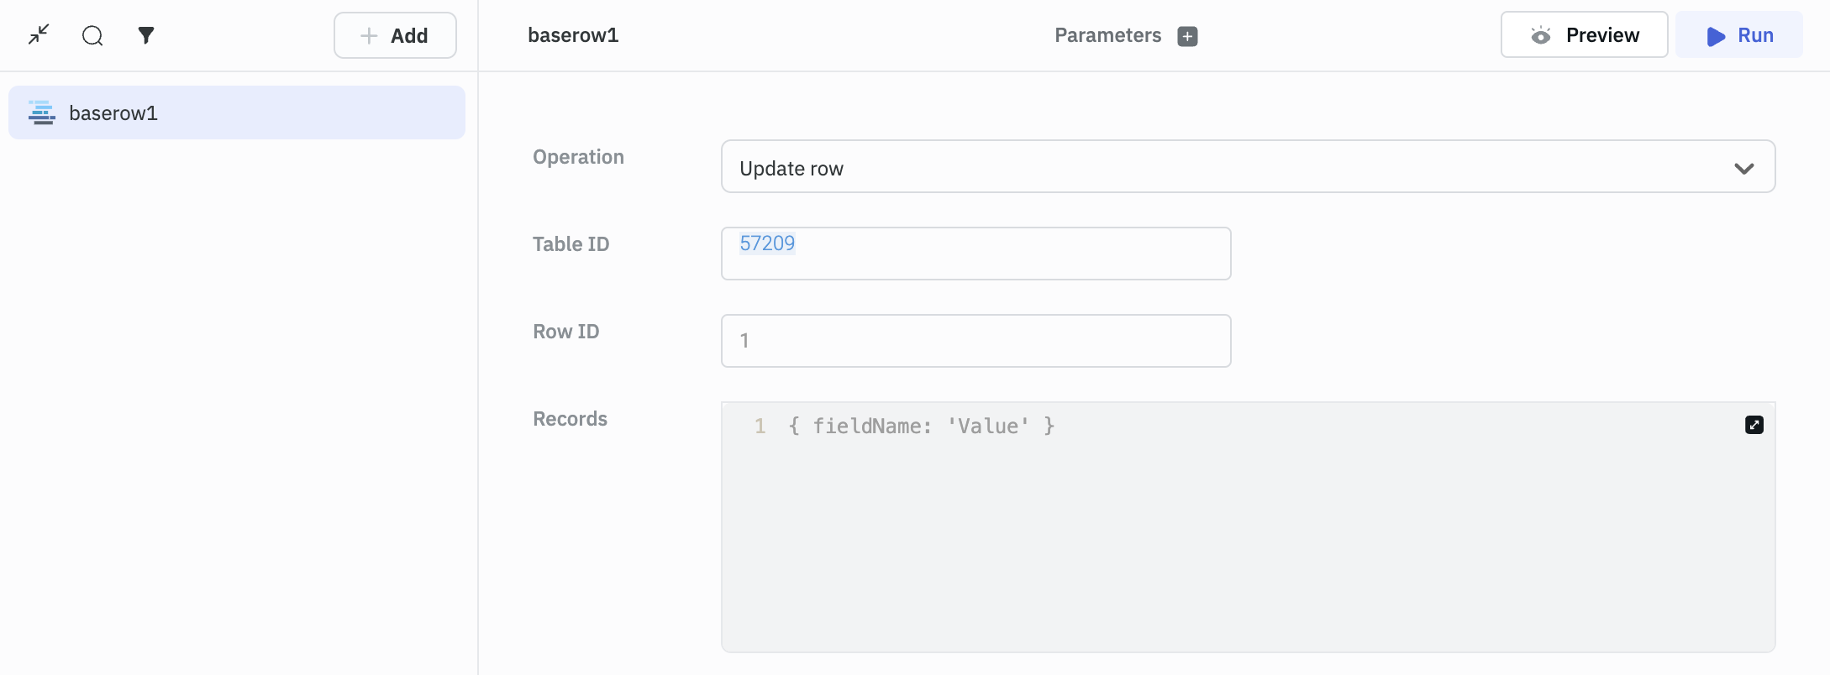Click the Parameters label in the header

(1107, 35)
